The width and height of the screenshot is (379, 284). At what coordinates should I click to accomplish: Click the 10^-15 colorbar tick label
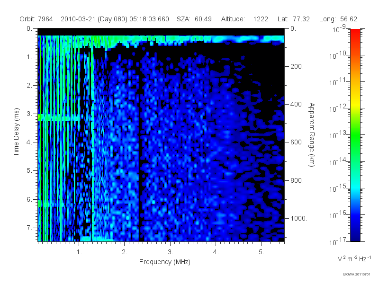[338, 188]
